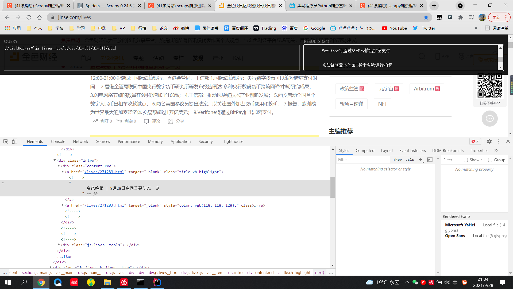Viewport: 513px width, 289px height.
Task: Show more Styles pane tabs chevron
Action: 496,150
